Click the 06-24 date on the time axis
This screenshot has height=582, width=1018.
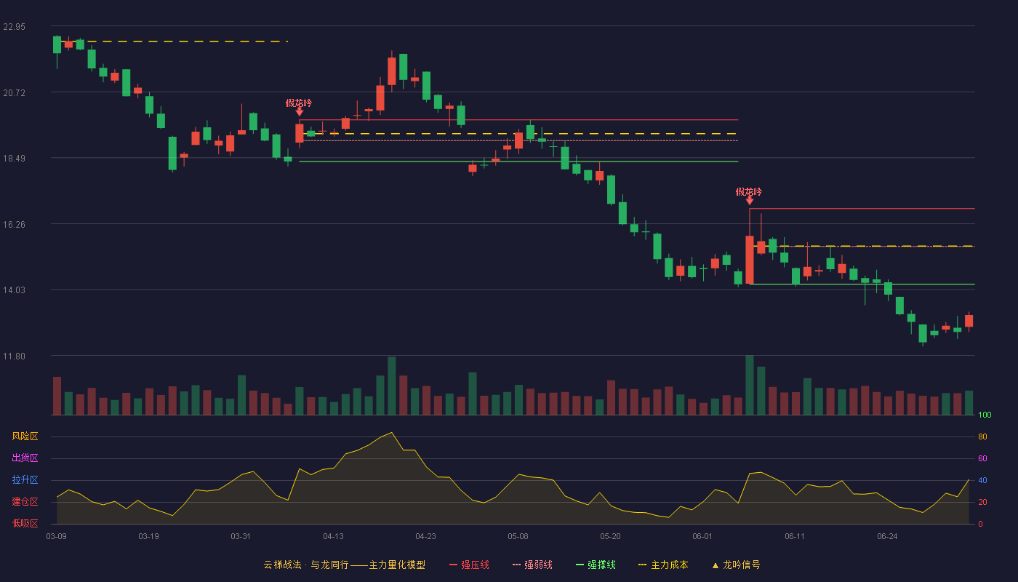pos(887,536)
